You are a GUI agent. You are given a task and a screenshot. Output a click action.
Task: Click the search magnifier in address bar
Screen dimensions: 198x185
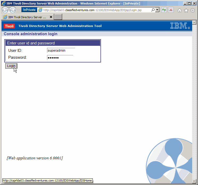[153, 10]
